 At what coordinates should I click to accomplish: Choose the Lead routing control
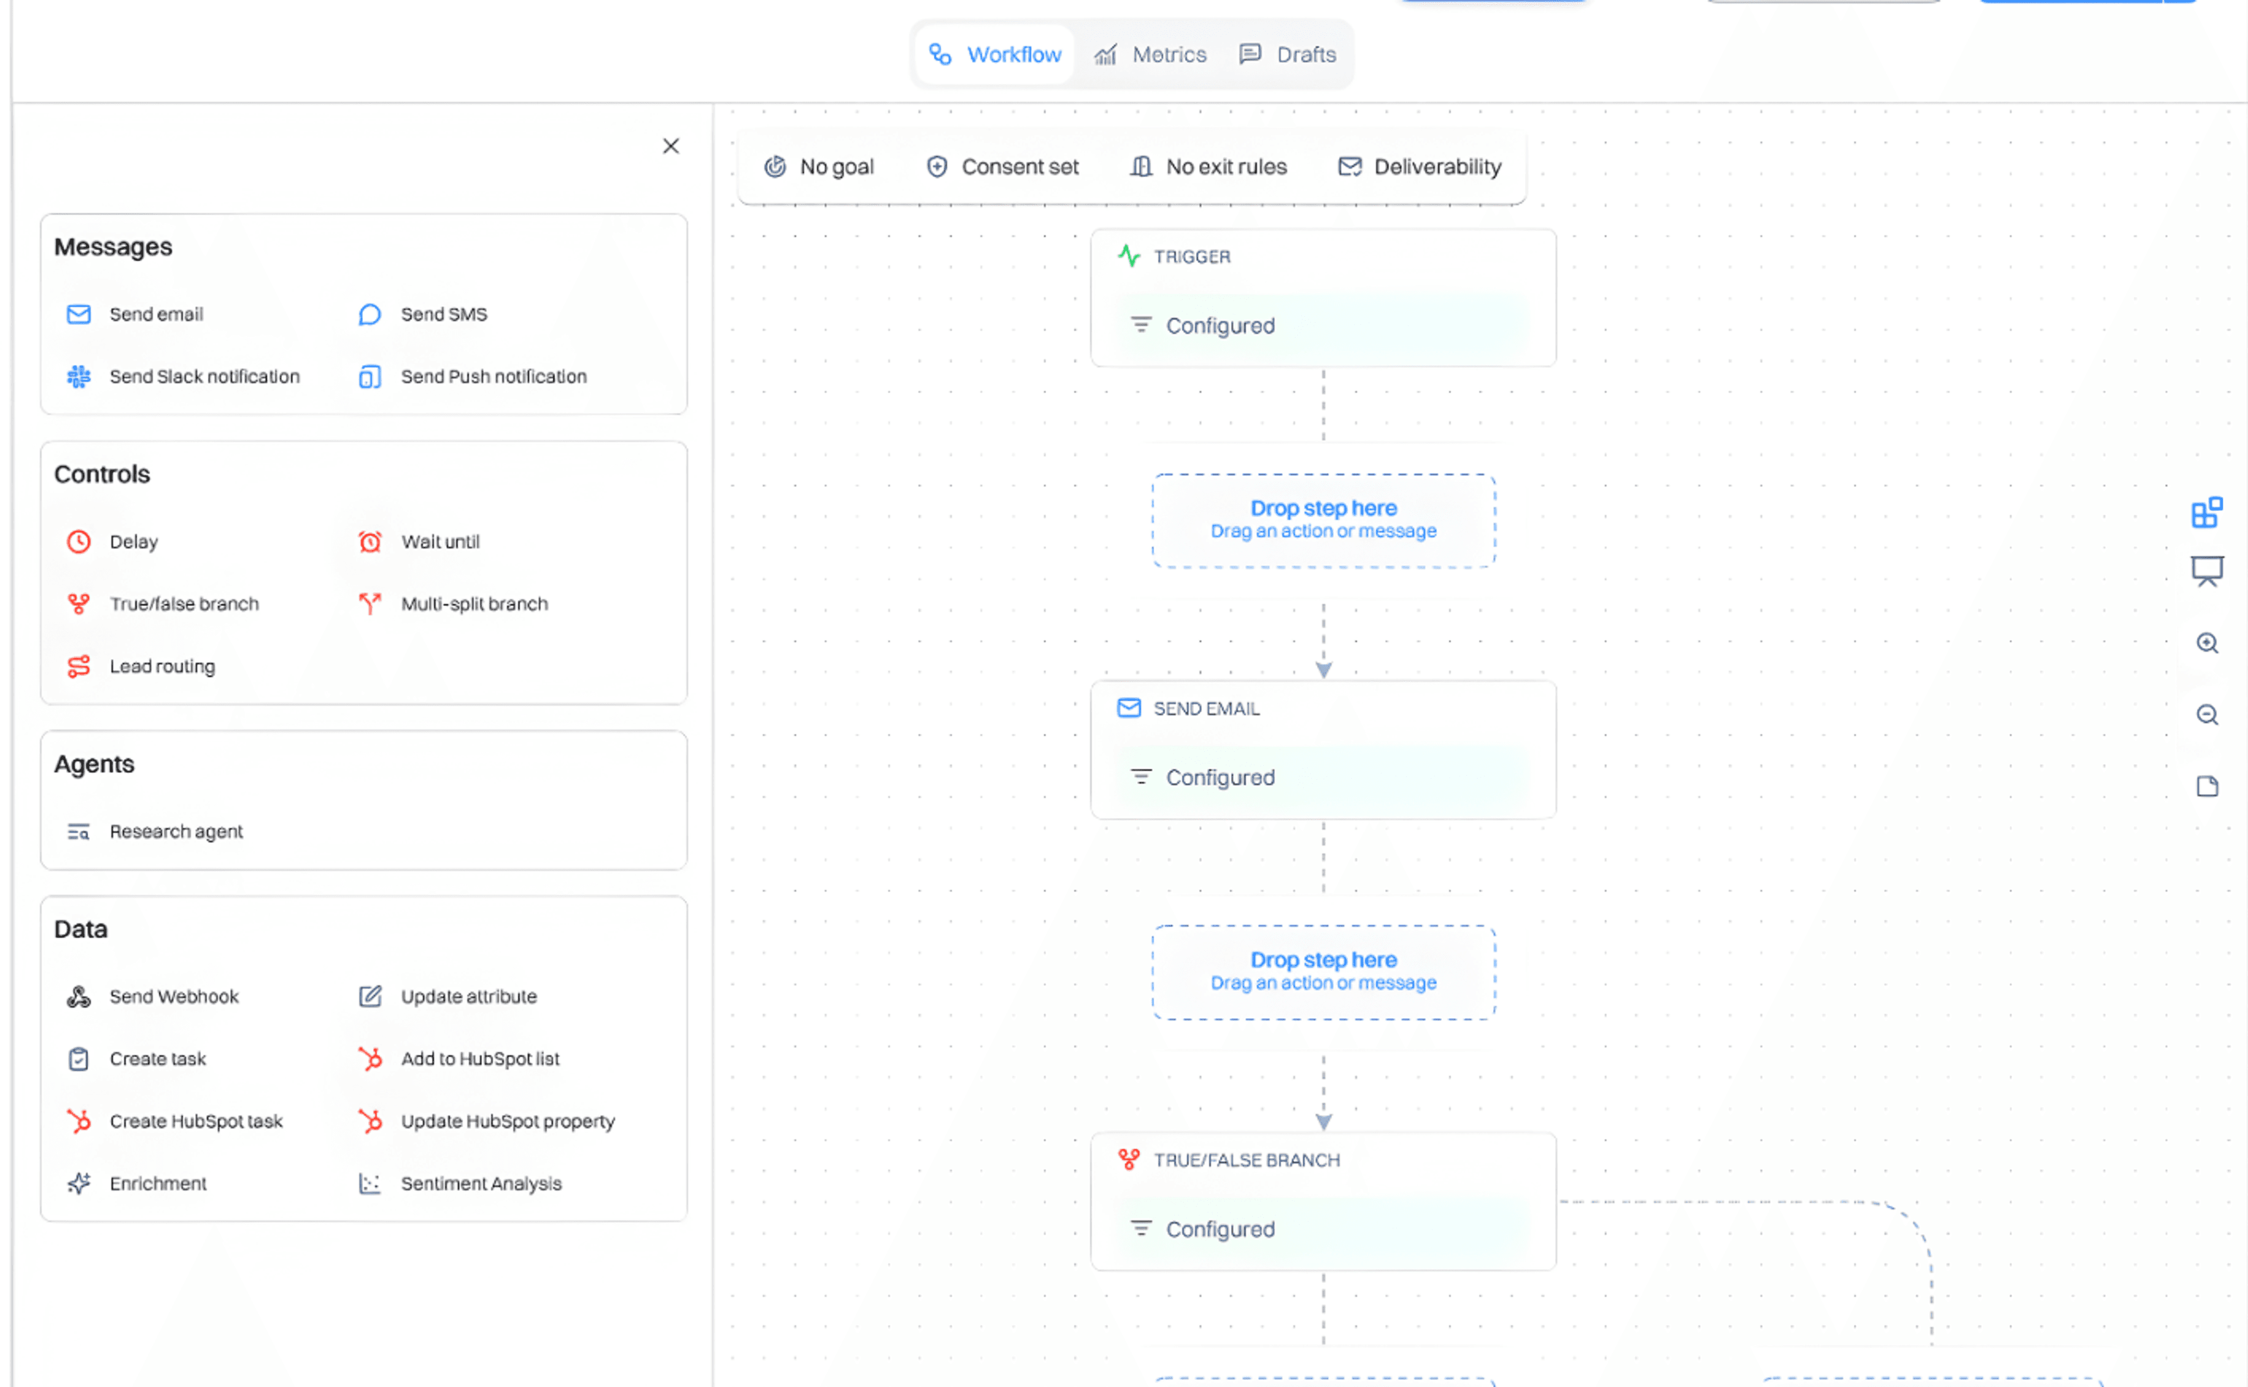(x=162, y=666)
